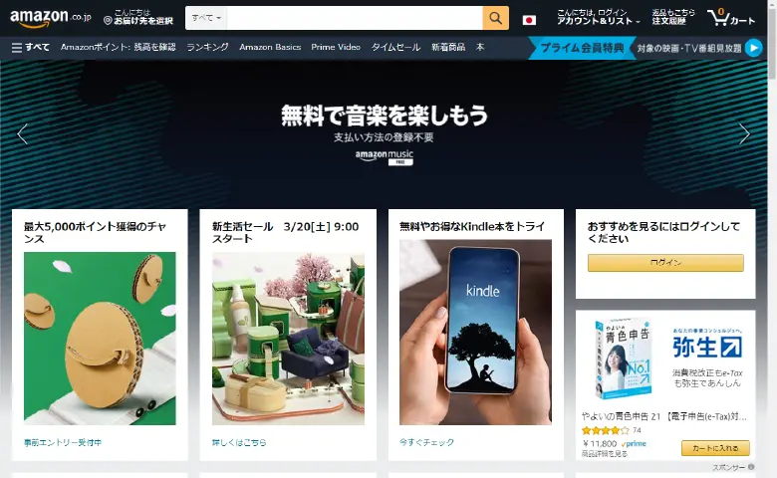Click the Kindle phone image thumbnail

point(475,332)
